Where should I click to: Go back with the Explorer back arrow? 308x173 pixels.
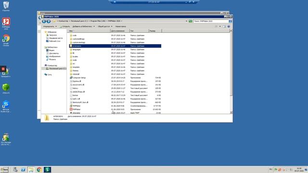coord(44,21)
